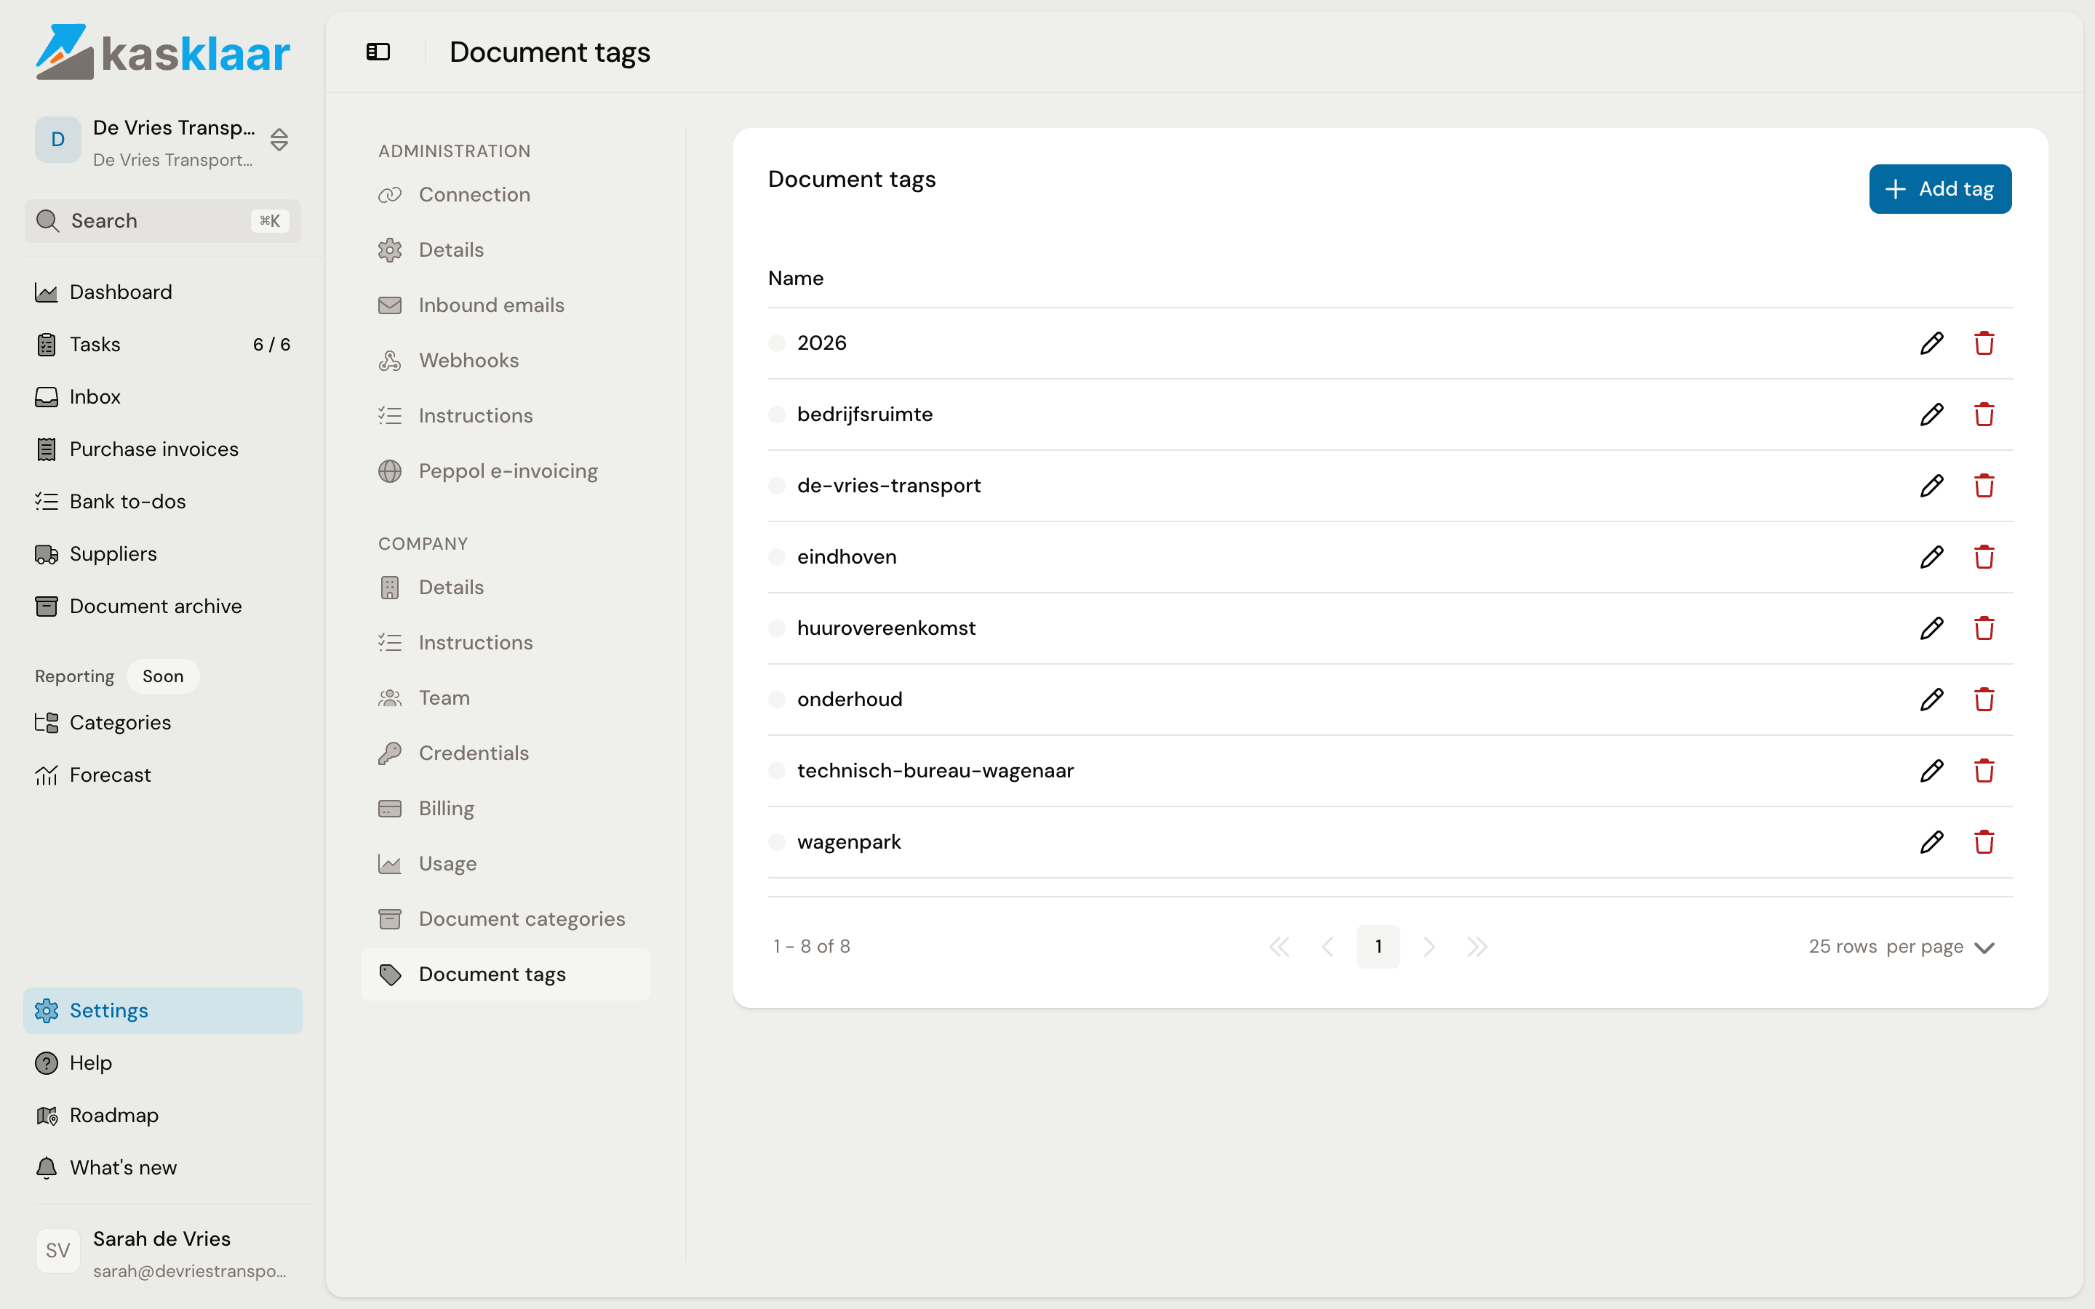The height and width of the screenshot is (1309, 2095).
Task: Go to Dashboard in the sidebar
Action: (163, 292)
